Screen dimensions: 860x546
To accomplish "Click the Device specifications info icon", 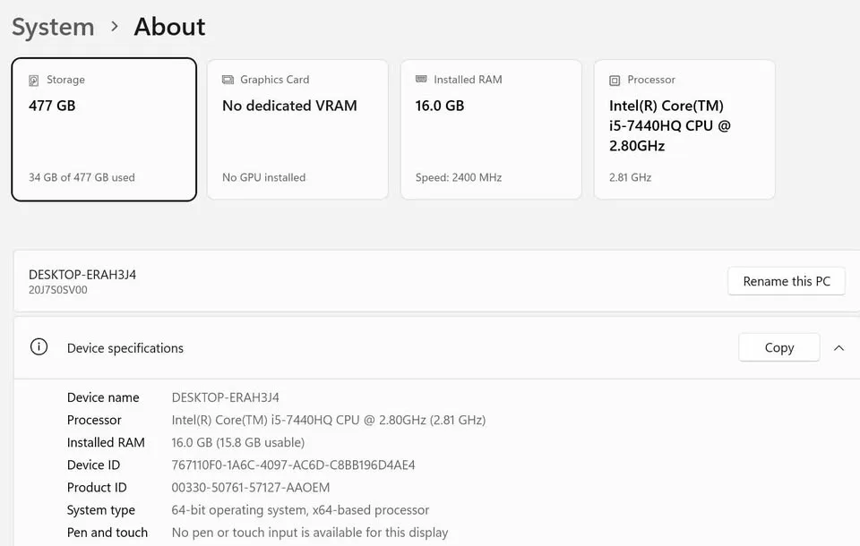I will pyautogui.click(x=39, y=347).
